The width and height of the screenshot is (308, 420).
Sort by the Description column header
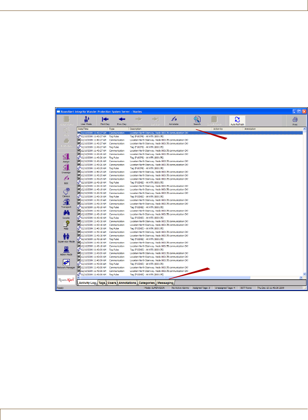coord(170,129)
